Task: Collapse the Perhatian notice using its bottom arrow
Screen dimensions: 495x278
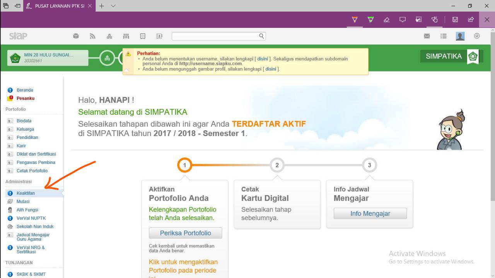Action: click(x=126, y=71)
